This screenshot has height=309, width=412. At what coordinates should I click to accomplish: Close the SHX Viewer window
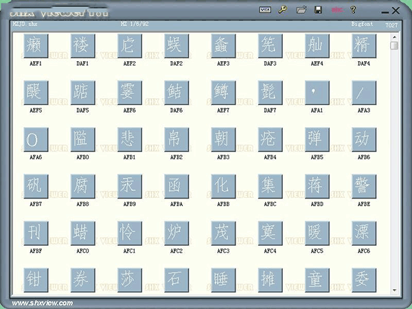click(397, 10)
